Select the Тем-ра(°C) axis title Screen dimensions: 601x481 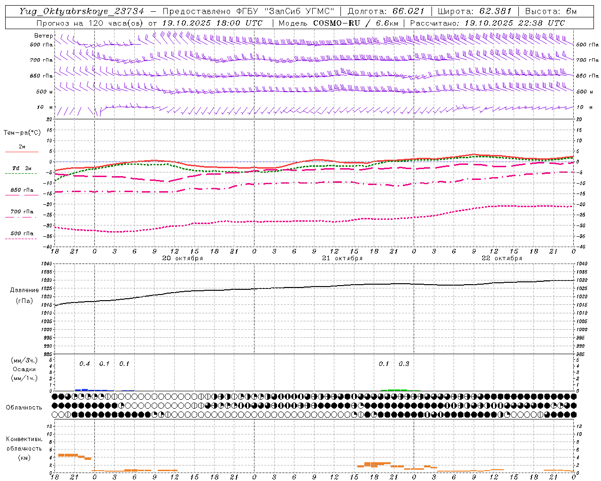pos(22,133)
